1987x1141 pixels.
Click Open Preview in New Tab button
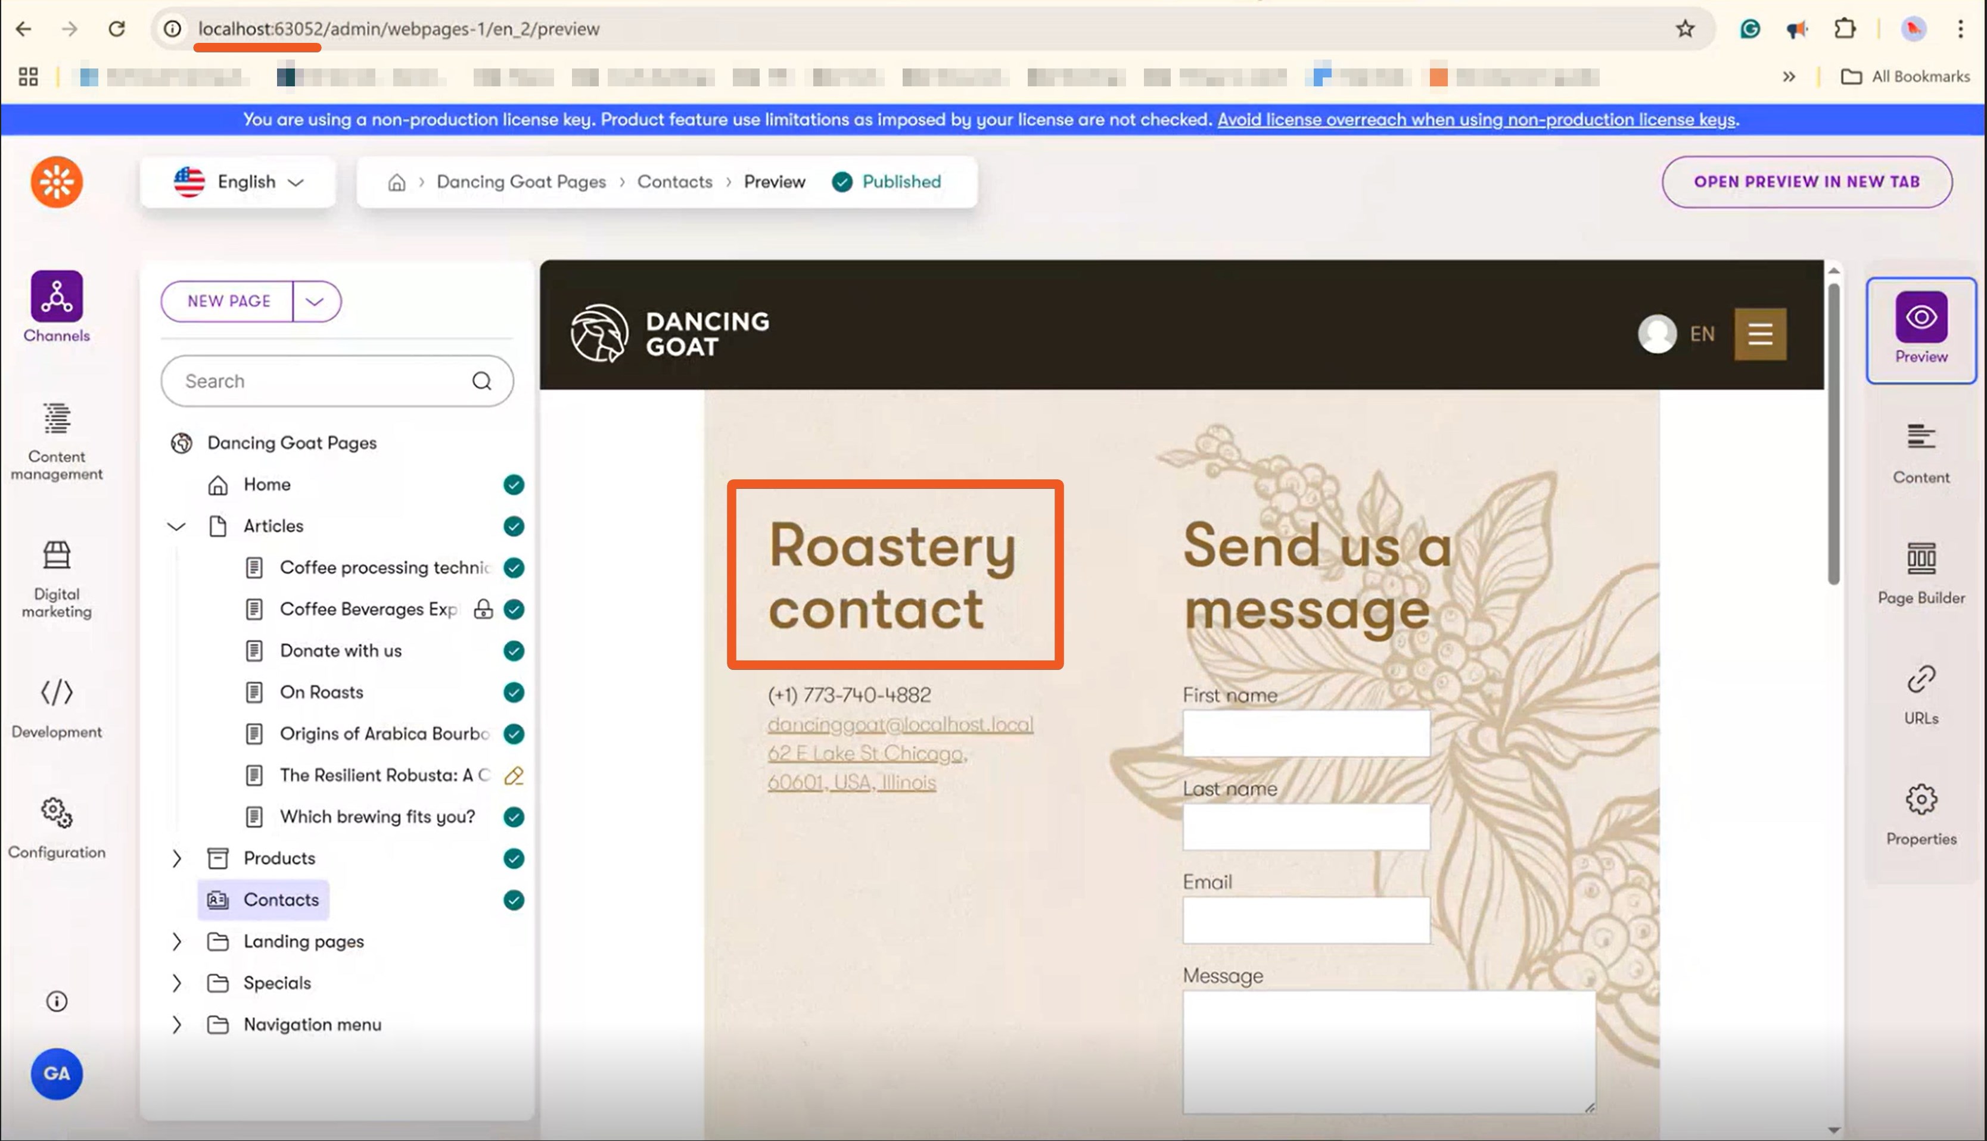point(1806,182)
